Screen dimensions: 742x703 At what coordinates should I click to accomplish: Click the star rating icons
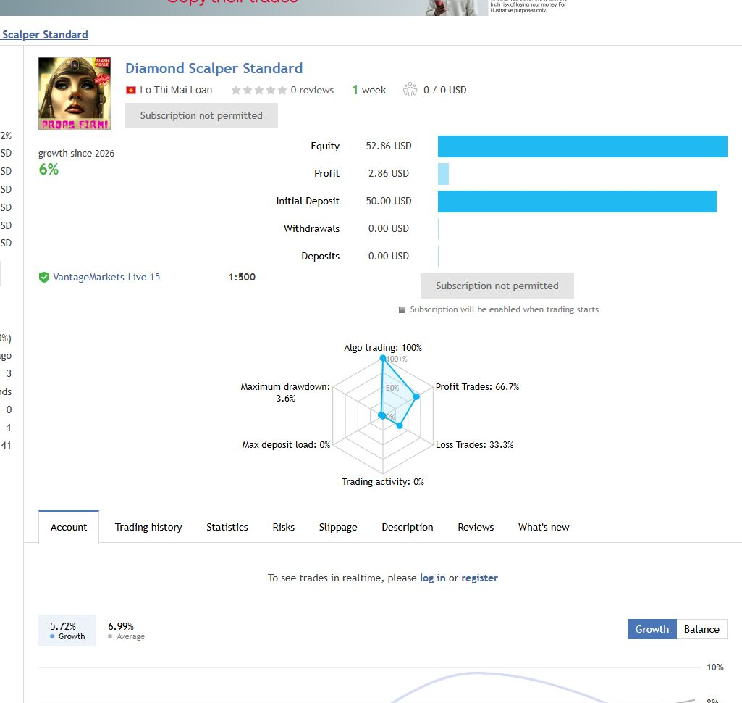pos(259,90)
